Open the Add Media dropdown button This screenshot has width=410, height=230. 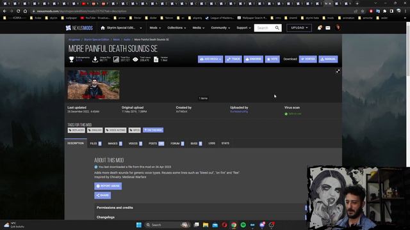(211, 59)
